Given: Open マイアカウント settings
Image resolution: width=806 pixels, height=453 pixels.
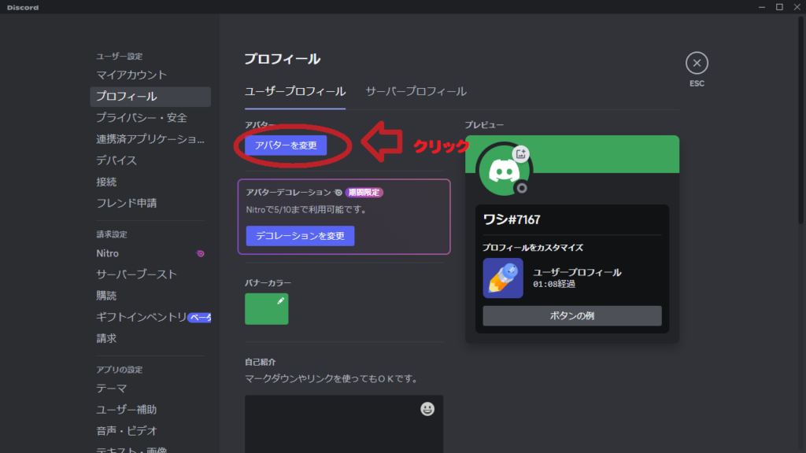Looking at the screenshot, I should pos(150,75).
